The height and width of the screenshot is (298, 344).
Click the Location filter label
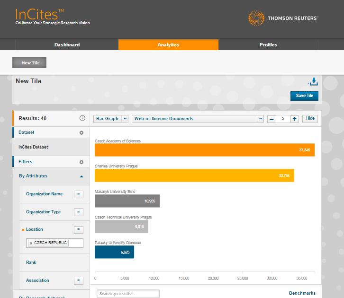point(35,229)
